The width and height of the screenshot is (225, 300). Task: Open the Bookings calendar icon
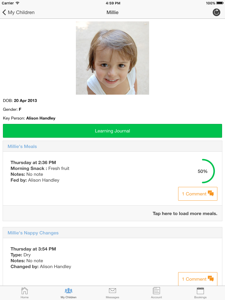coord(200,291)
